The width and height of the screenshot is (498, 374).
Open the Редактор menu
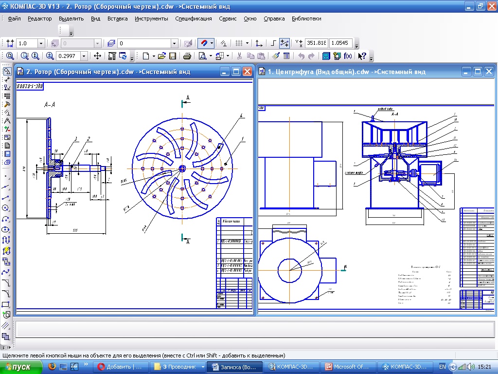[x=40, y=19]
